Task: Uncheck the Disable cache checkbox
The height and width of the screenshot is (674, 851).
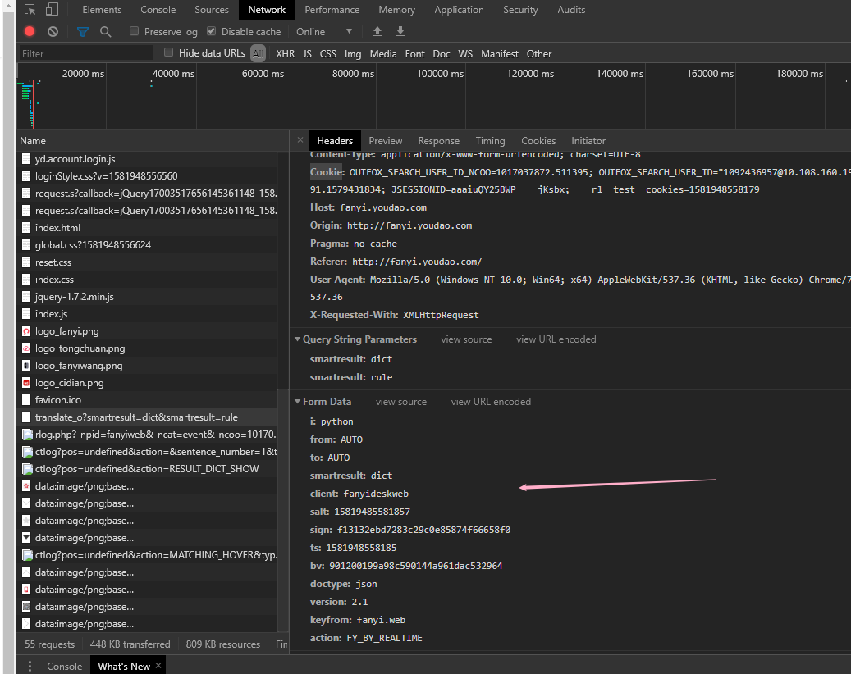Action: (x=211, y=31)
